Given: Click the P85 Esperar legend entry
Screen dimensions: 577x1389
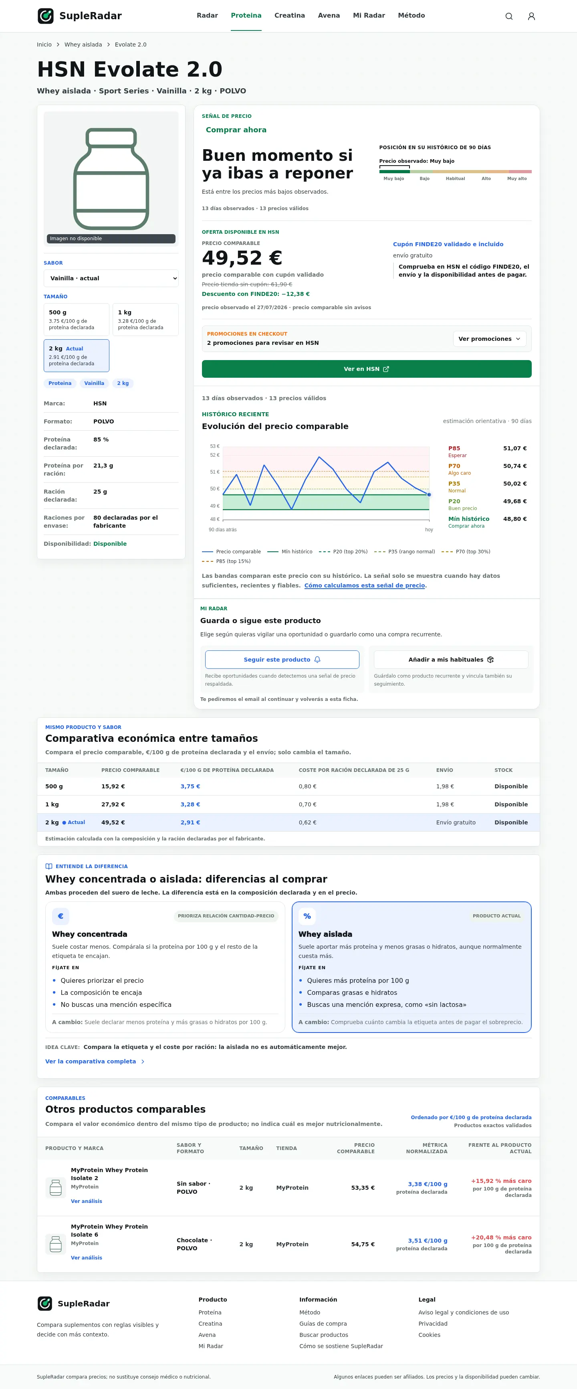Looking at the screenshot, I should tap(488, 452).
